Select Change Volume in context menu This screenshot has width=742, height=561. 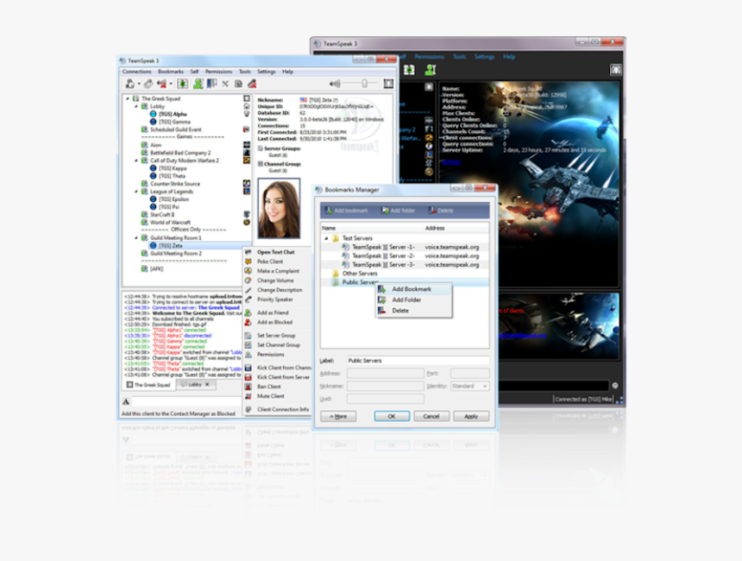click(x=275, y=280)
